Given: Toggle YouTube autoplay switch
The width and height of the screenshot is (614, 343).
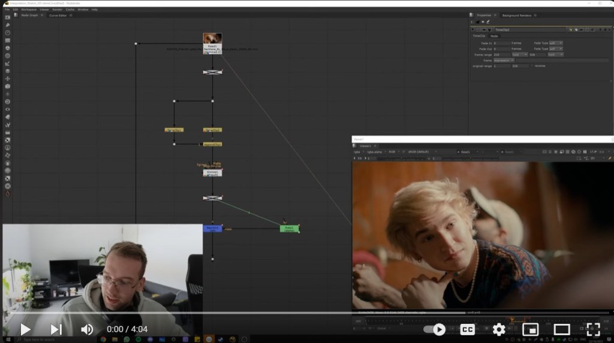Looking at the screenshot, I should pos(435,330).
